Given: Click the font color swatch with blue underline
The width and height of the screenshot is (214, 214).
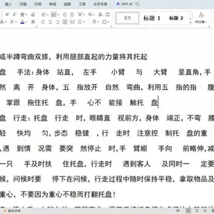Looking at the screenshot, I should [22, 22].
